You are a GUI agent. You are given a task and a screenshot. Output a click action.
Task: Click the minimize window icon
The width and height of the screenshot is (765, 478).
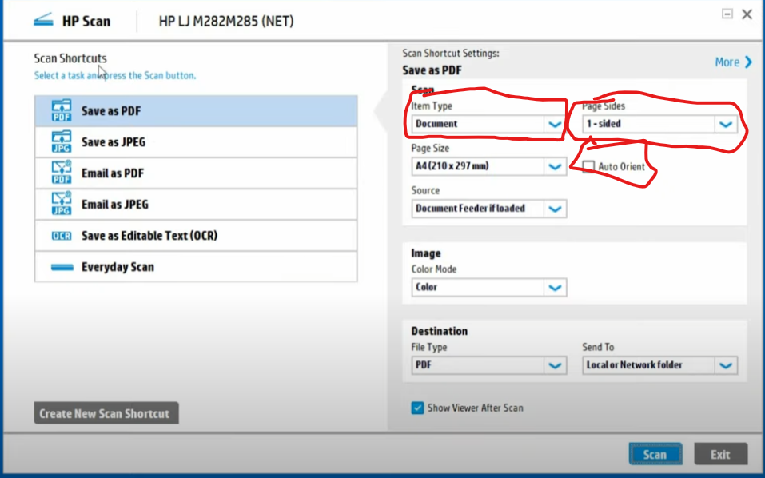727,13
